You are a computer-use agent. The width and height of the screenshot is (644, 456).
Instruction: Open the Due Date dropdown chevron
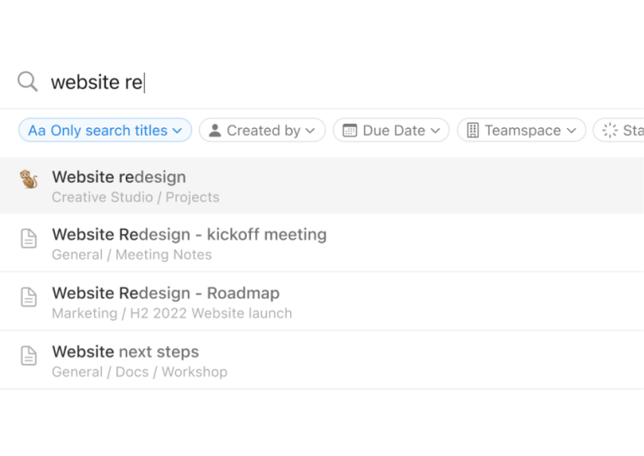pyautogui.click(x=435, y=131)
